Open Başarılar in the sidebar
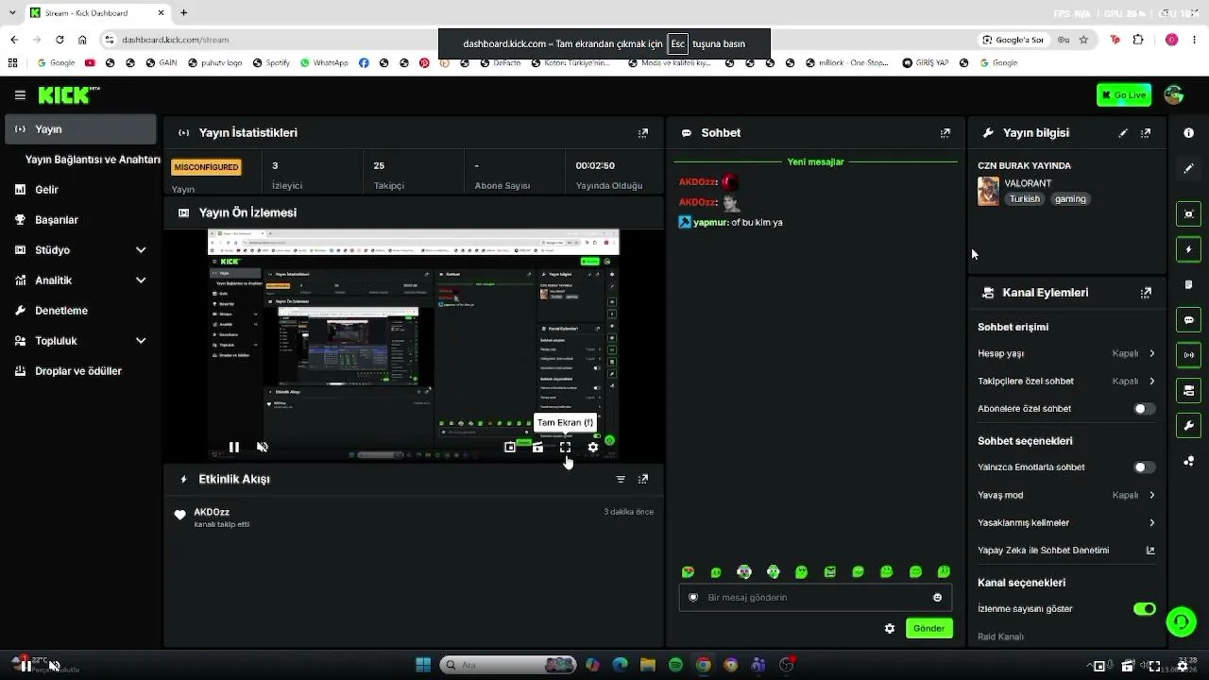The image size is (1209, 680). point(80,220)
